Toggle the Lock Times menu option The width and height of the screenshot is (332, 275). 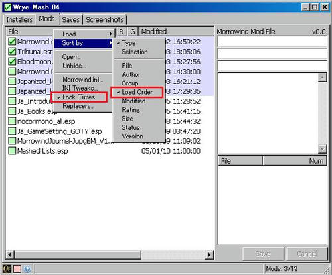[x=79, y=97]
